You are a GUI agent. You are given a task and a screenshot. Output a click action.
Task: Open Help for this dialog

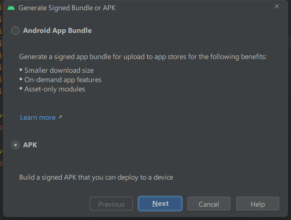pos(257,204)
